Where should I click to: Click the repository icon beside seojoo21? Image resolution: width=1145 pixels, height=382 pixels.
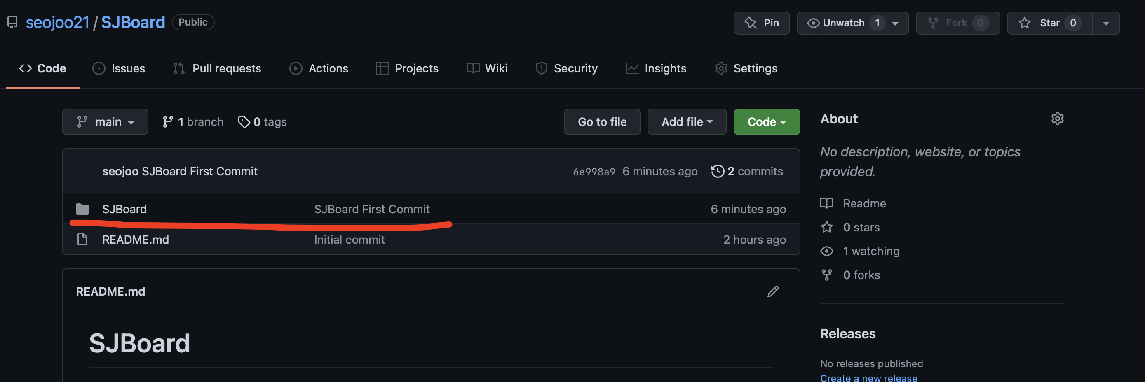[12, 22]
